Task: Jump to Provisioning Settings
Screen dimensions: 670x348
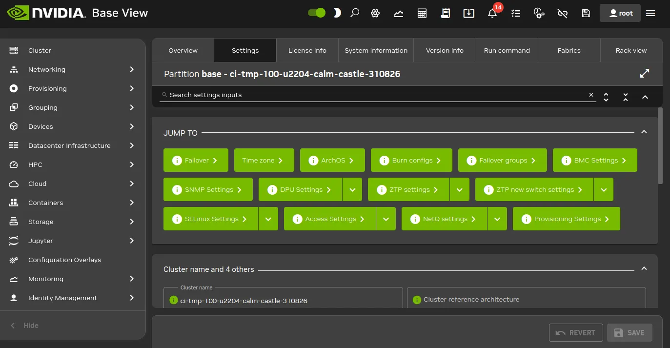Action: tap(567, 219)
